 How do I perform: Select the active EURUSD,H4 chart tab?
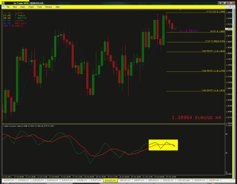pos(110,180)
